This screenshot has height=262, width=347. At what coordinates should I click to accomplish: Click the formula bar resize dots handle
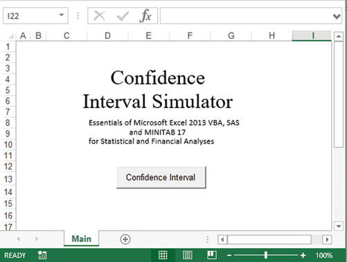pyautogui.click(x=78, y=16)
